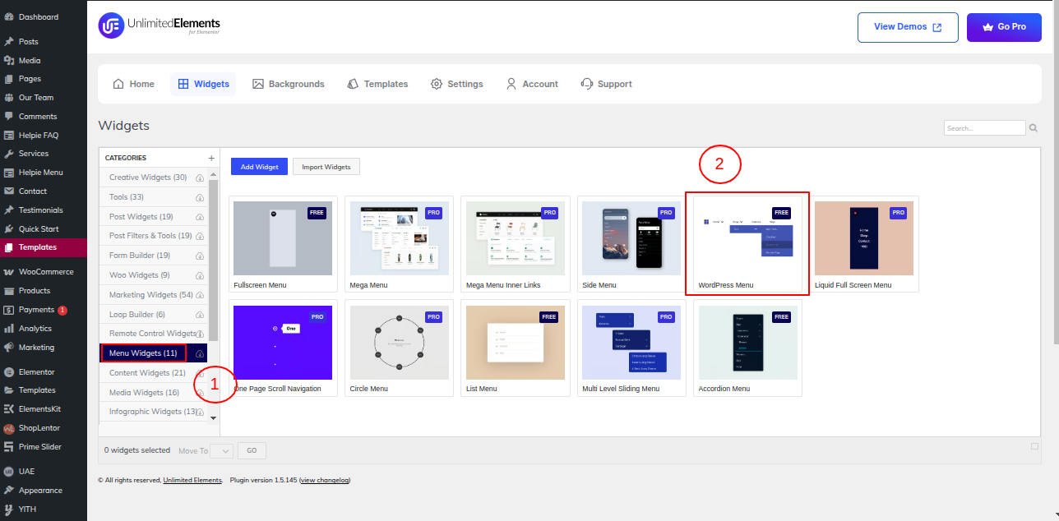
Task: Follow the Unlimited Elements footer link
Action: pos(192,480)
